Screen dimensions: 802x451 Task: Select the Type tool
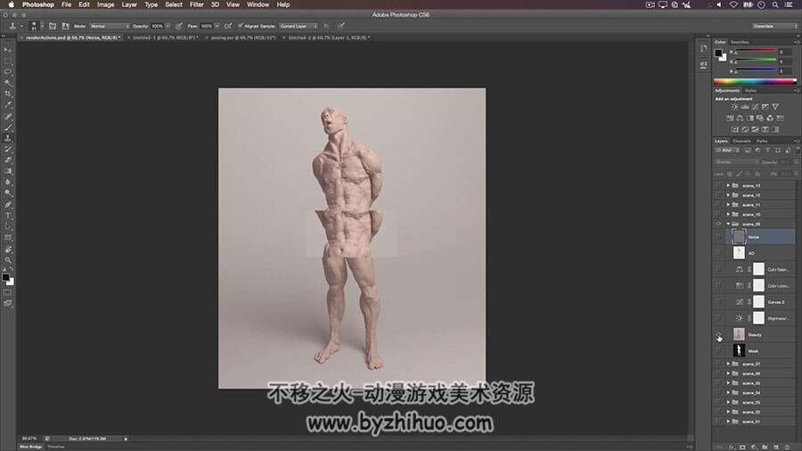click(x=8, y=216)
